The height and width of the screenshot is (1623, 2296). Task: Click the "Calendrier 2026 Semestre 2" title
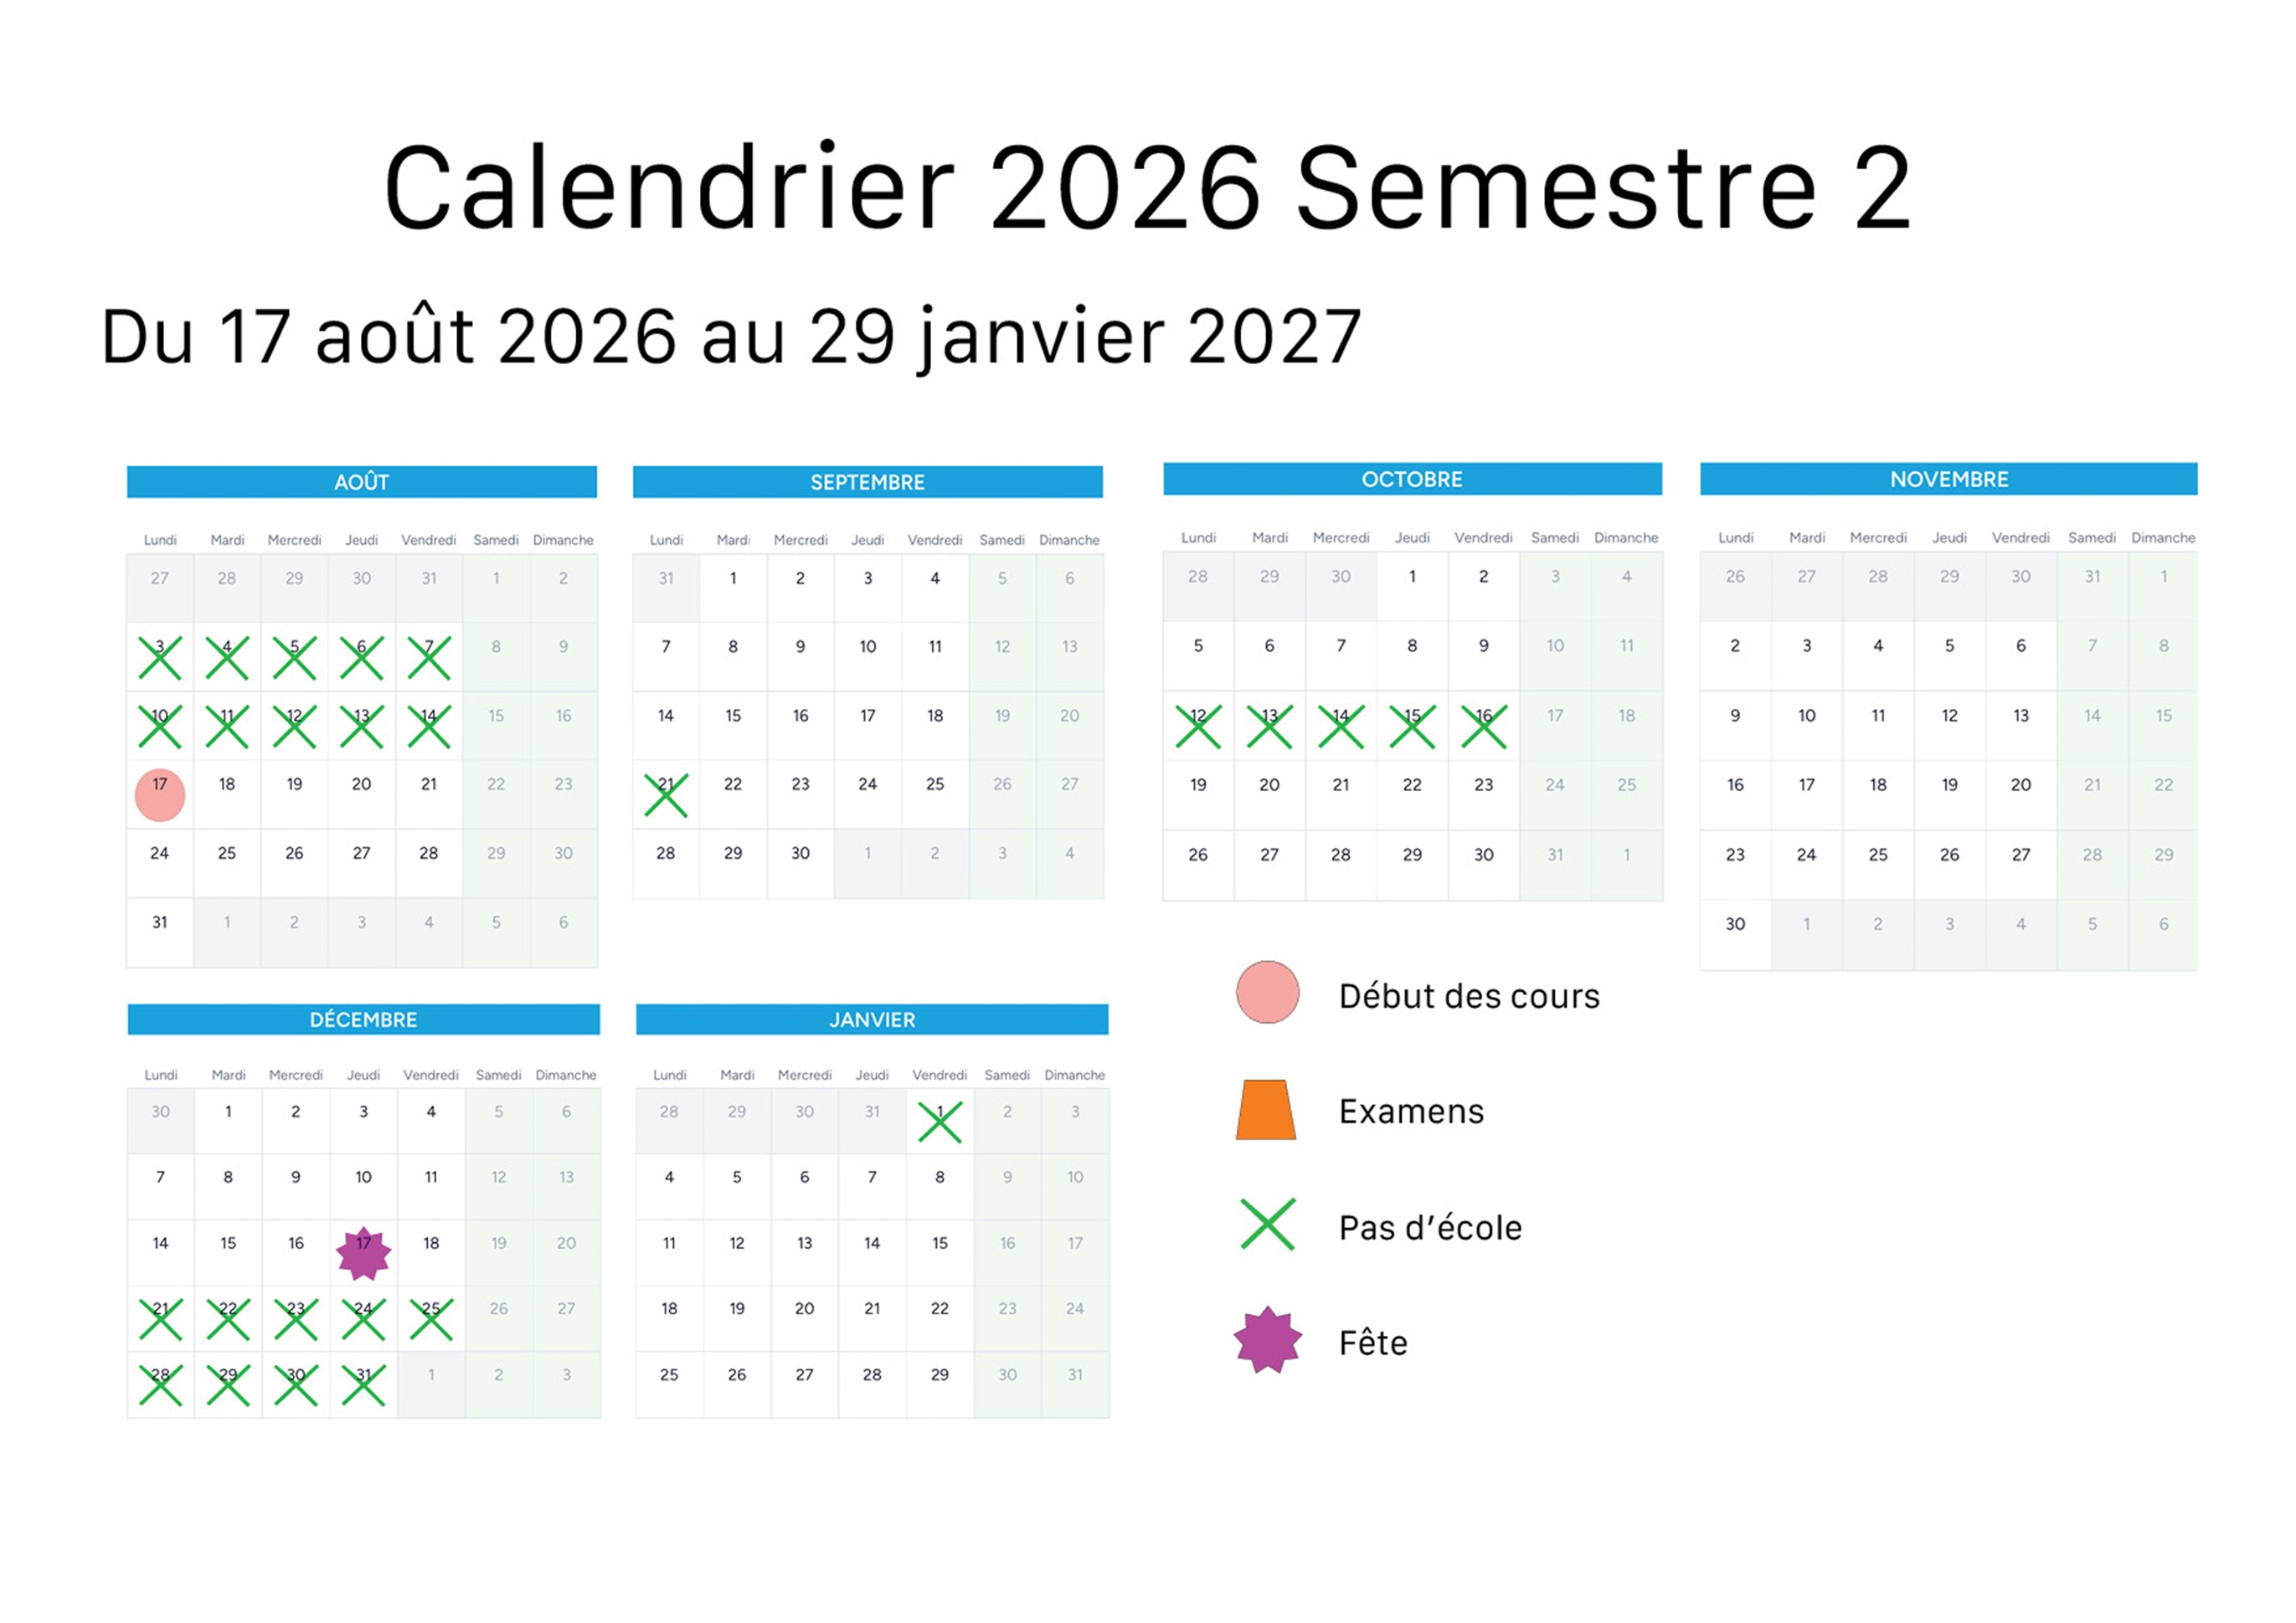(x=1147, y=187)
